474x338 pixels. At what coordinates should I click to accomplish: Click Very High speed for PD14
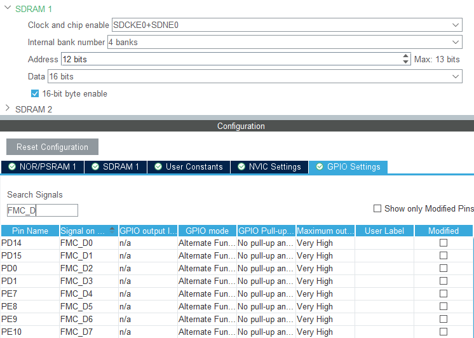tap(325, 243)
